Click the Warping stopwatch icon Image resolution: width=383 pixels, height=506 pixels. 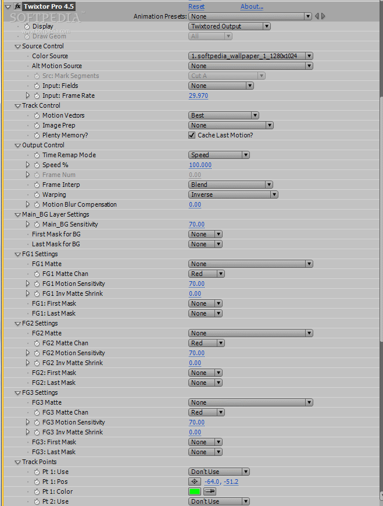[37, 195]
